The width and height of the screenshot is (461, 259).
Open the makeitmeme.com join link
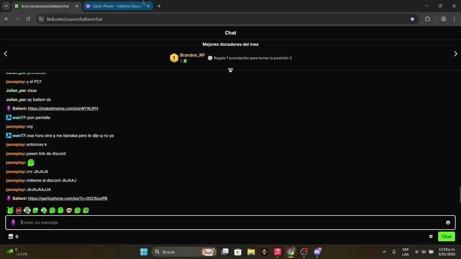click(x=63, y=109)
